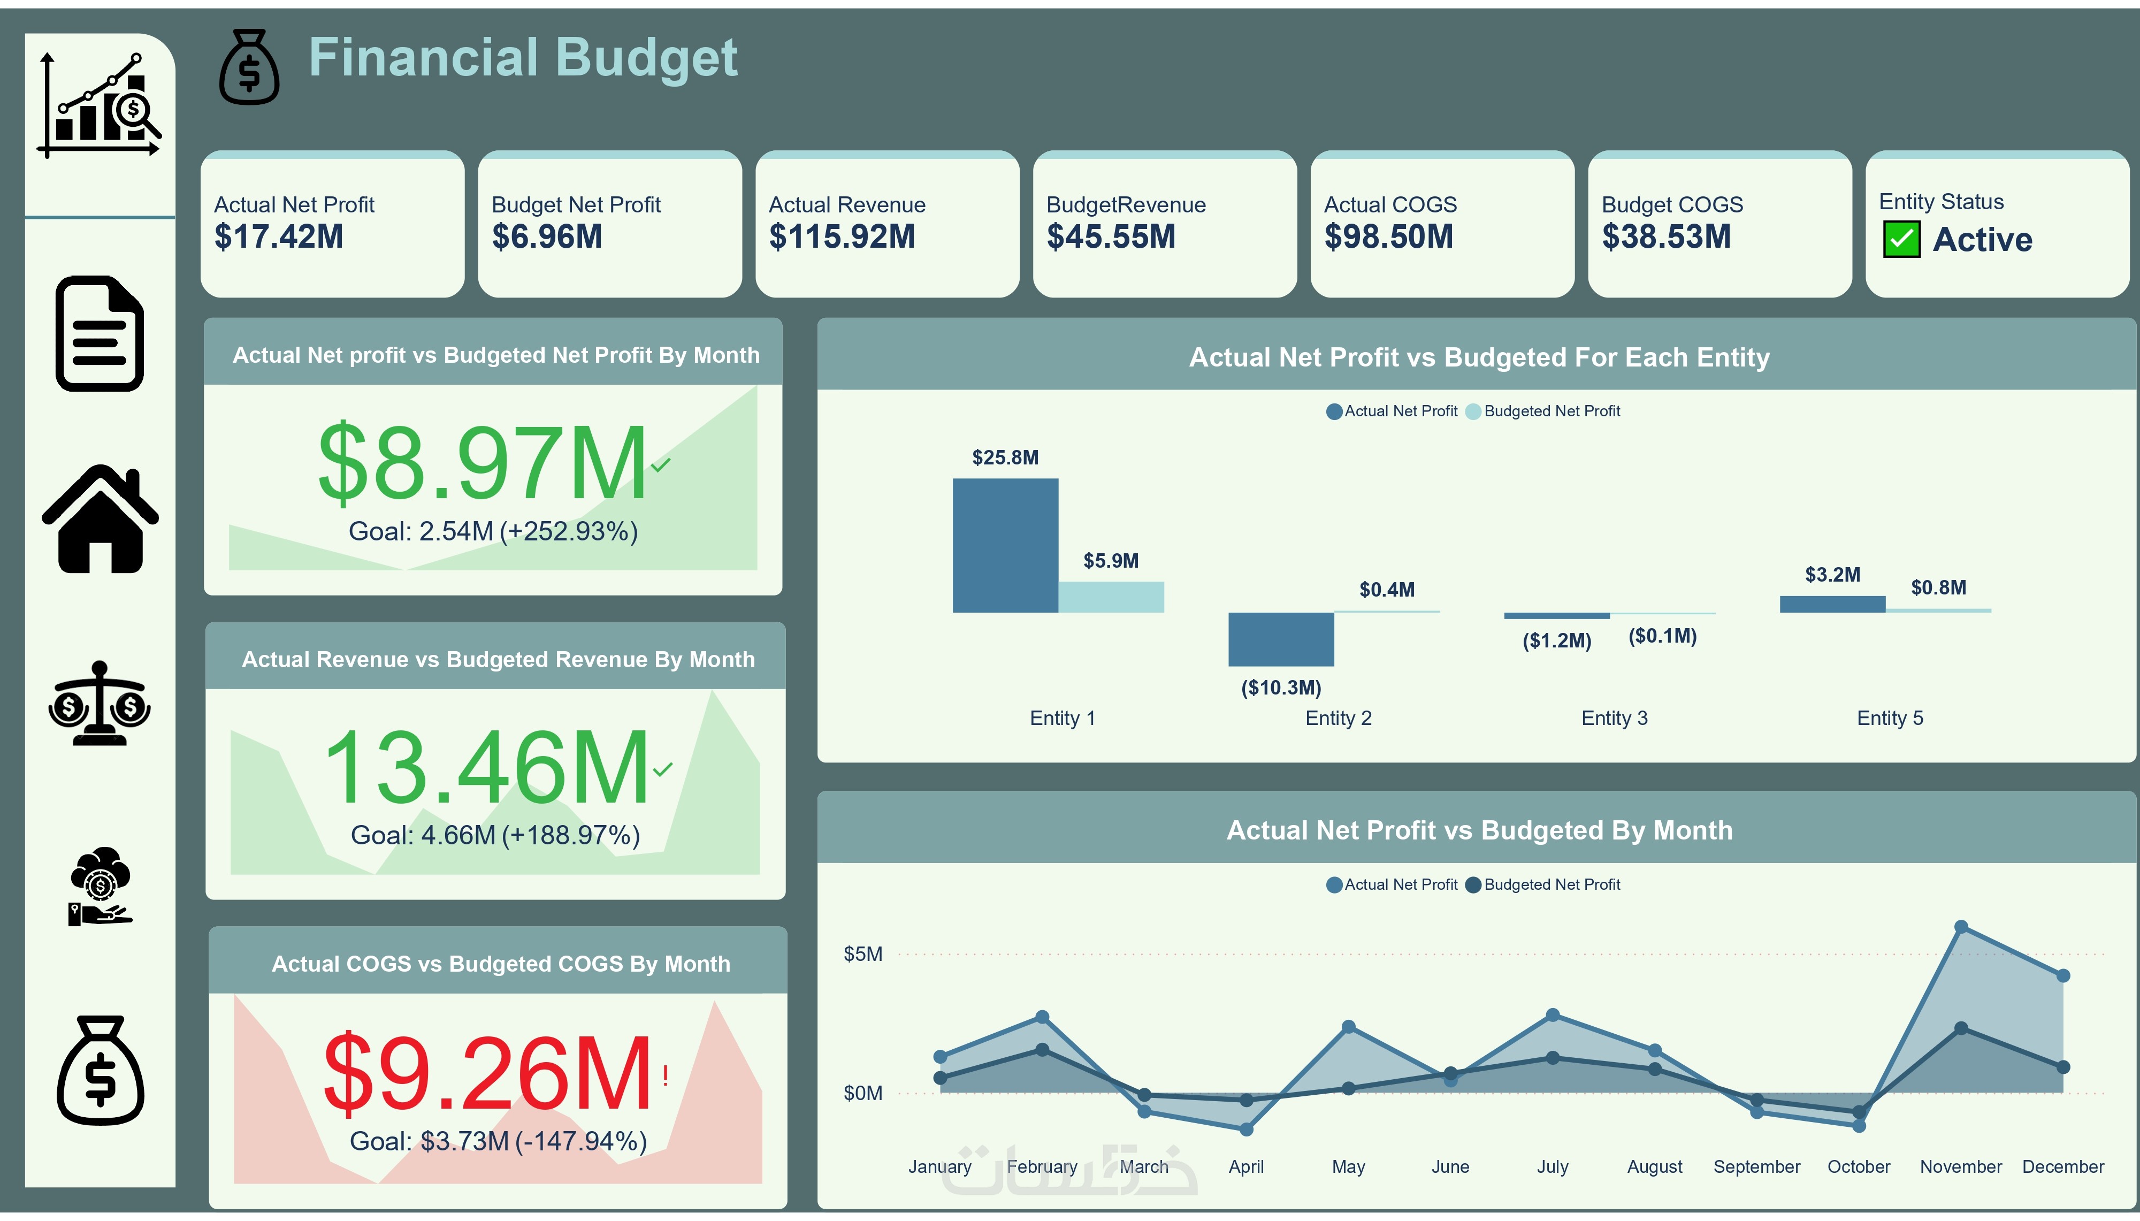
Task: Select the balance scales icon
Action: click(x=100, y=704)
